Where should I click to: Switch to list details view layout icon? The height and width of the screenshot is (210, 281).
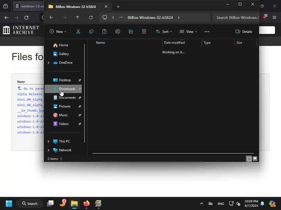click(249, 159)
